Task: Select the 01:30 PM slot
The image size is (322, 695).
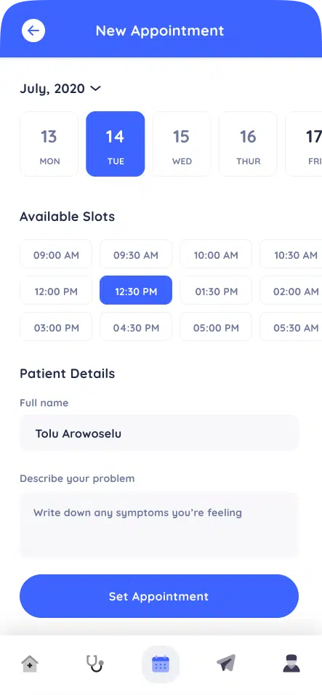Action: (x=216, y=290)
